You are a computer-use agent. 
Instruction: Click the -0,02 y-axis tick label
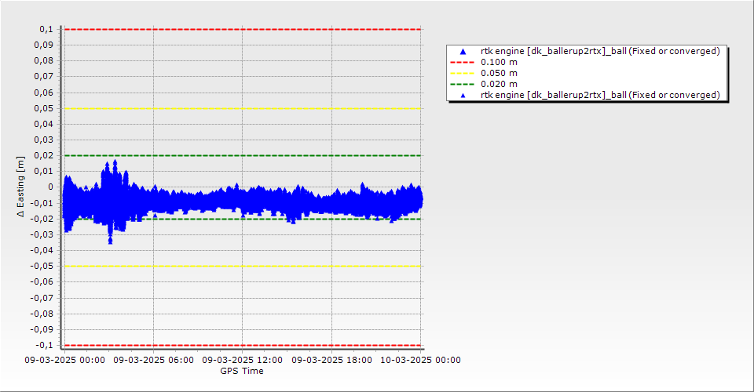42,219
